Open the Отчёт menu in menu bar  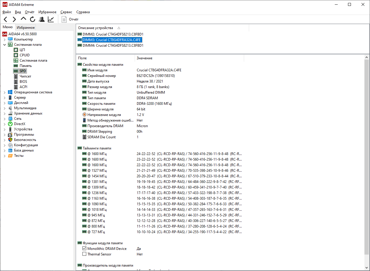pos(30,12)
